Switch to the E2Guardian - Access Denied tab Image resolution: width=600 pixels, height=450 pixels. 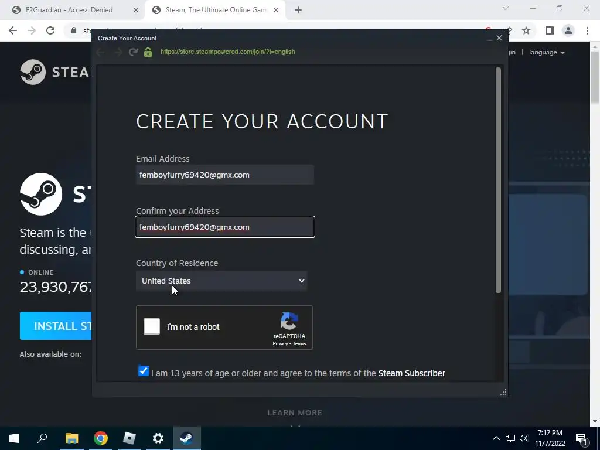(x=73, y=10)
